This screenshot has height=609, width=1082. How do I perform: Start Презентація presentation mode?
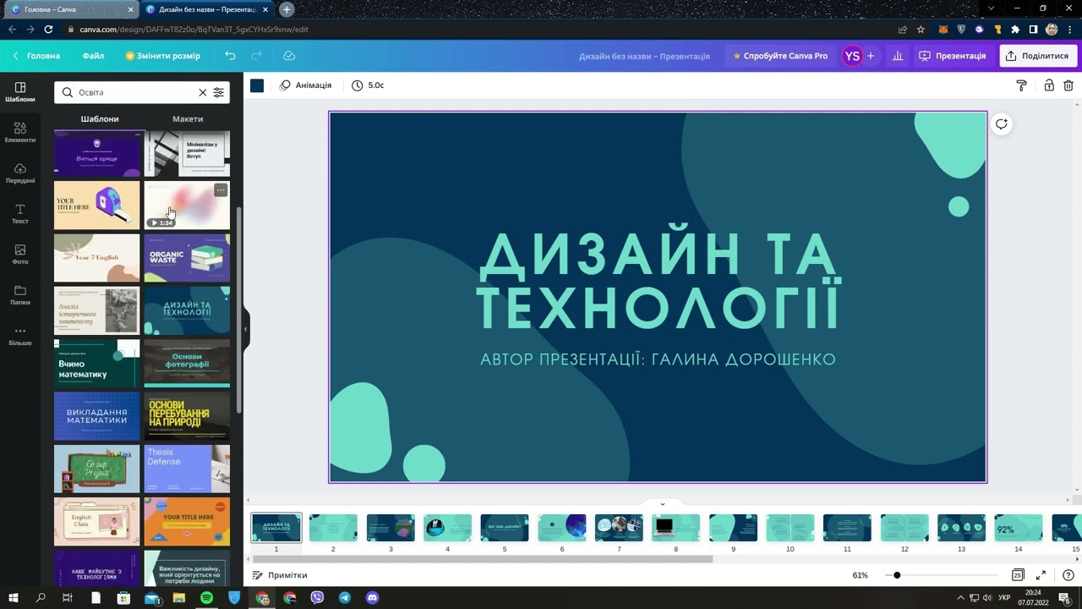point(953,56)
